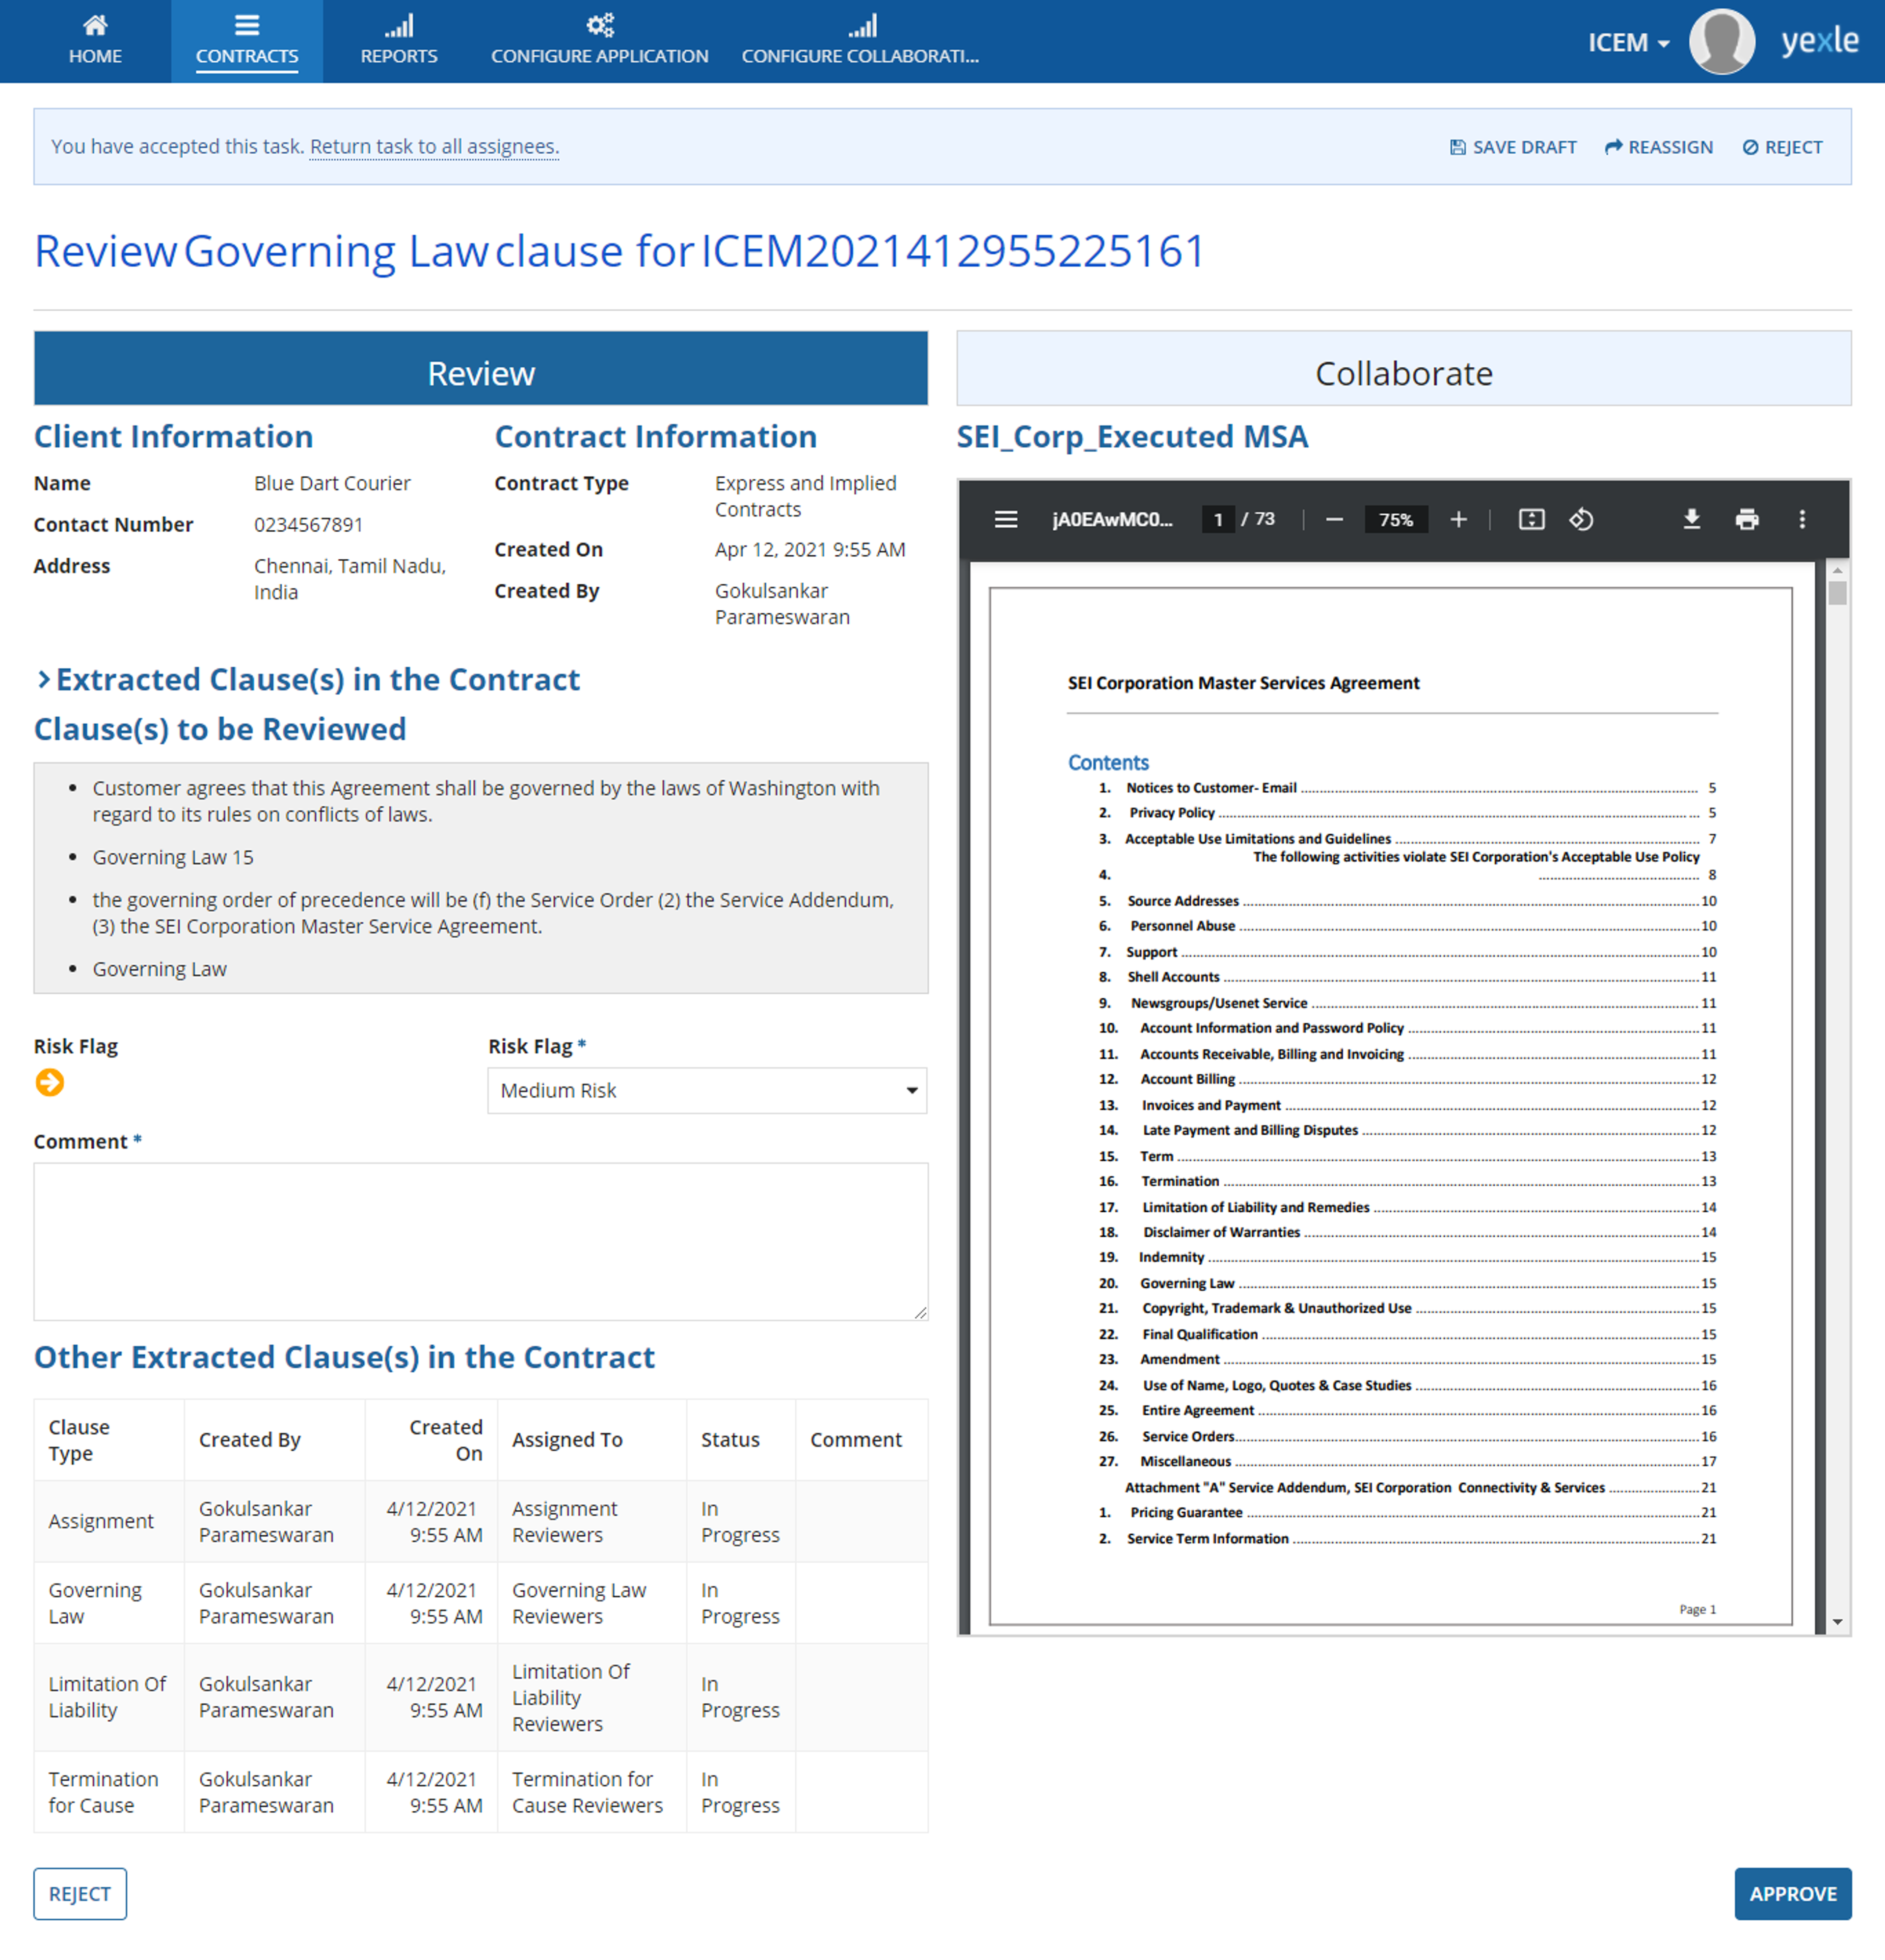Image resolution: width=1885 pixels, height=1960 pixels.
Task: Click 'Assignment Reviewers' assigned cell
Action: (592, 1521)
